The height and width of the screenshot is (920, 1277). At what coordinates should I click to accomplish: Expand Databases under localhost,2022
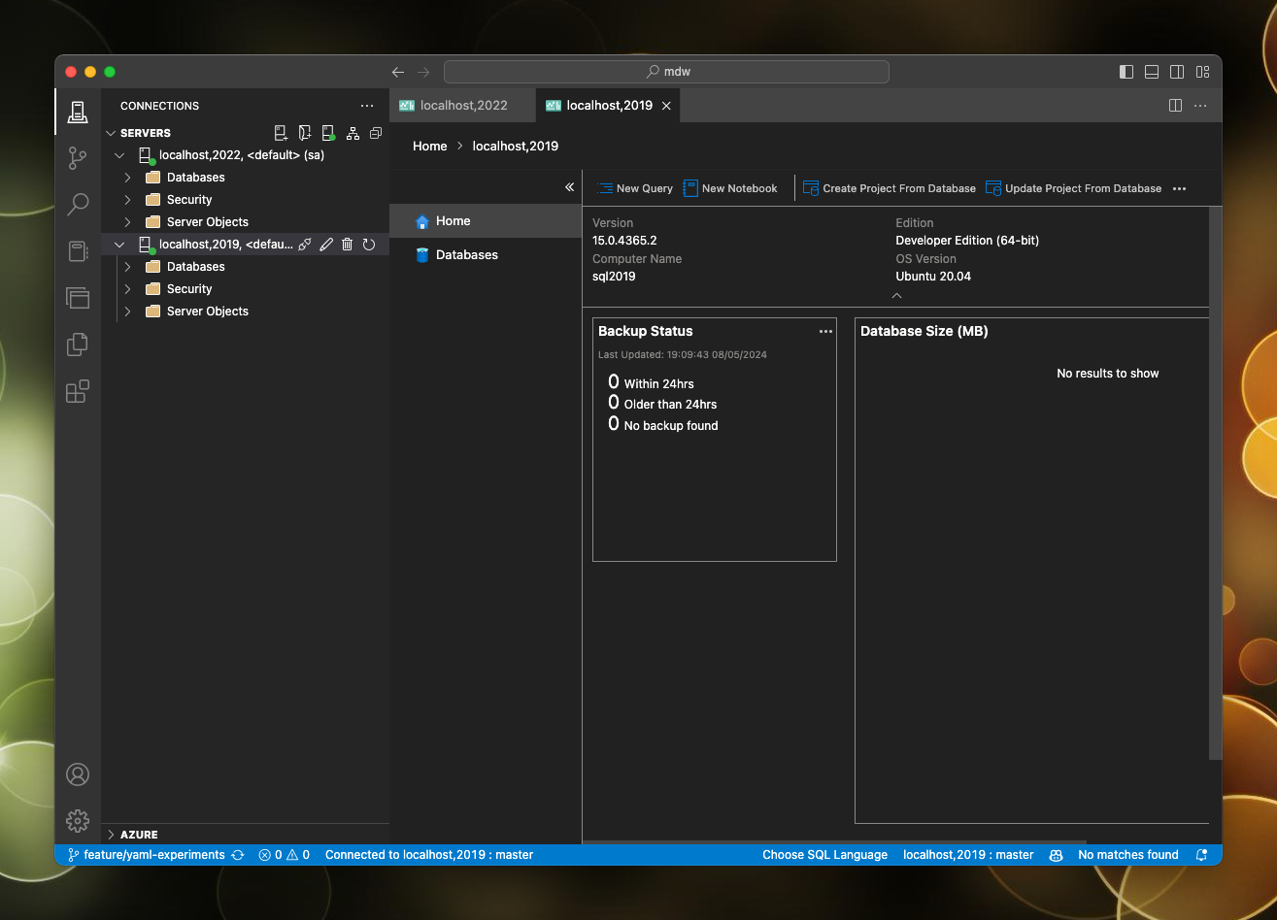click(127, 178)
